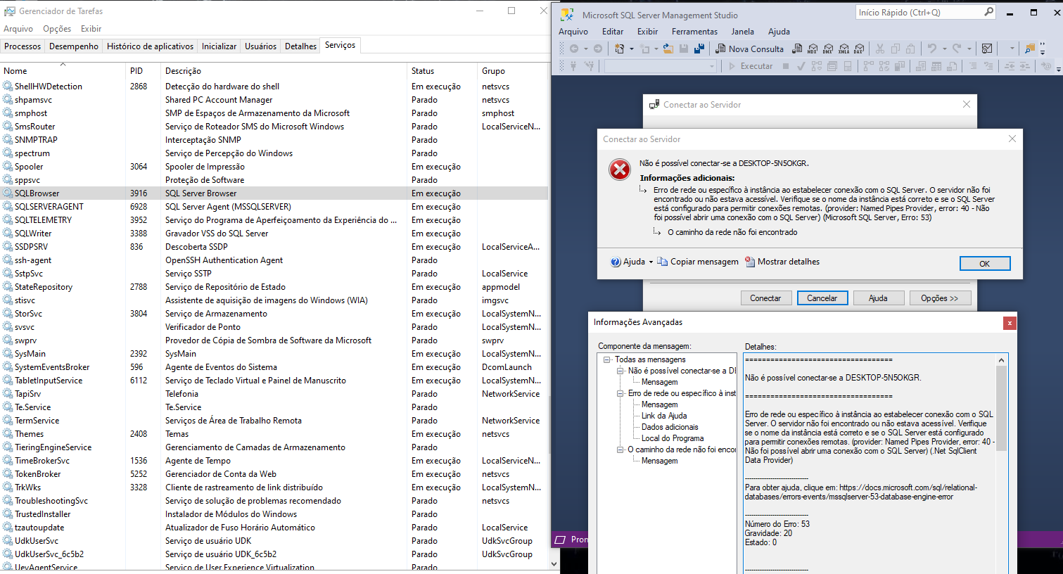
Task: Click Copiar mensagem link in error dialog
Action: (x=704, y=262)
